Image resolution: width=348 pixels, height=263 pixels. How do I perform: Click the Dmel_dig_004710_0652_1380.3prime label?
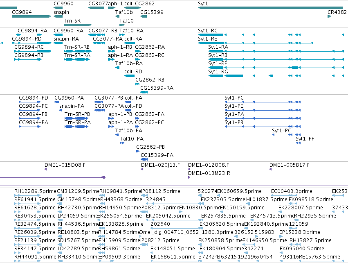click(x=186, y=232)
